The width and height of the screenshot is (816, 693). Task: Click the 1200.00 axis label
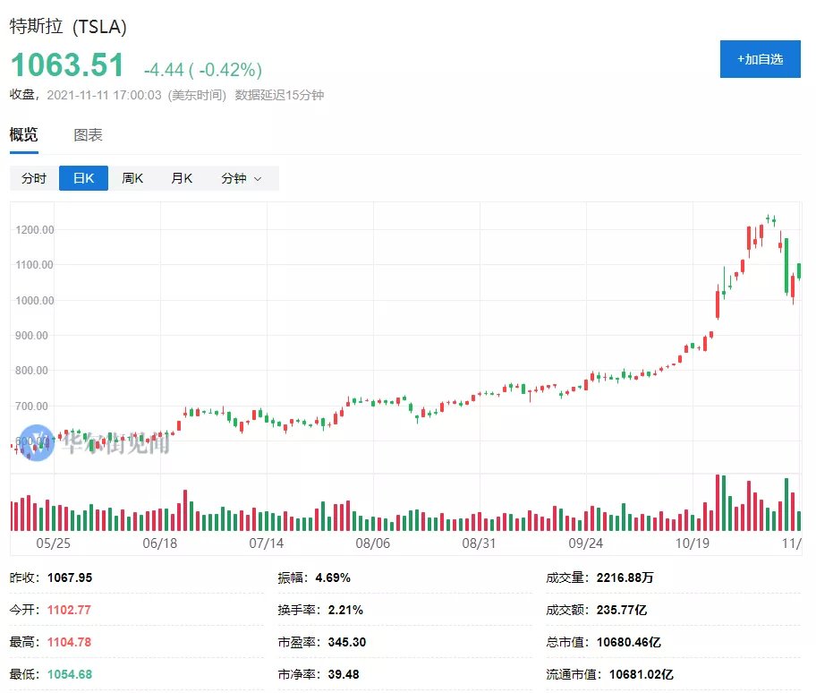coord(34,229)
